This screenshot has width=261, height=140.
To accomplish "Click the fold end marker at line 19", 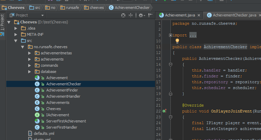I will pos(171,94).
